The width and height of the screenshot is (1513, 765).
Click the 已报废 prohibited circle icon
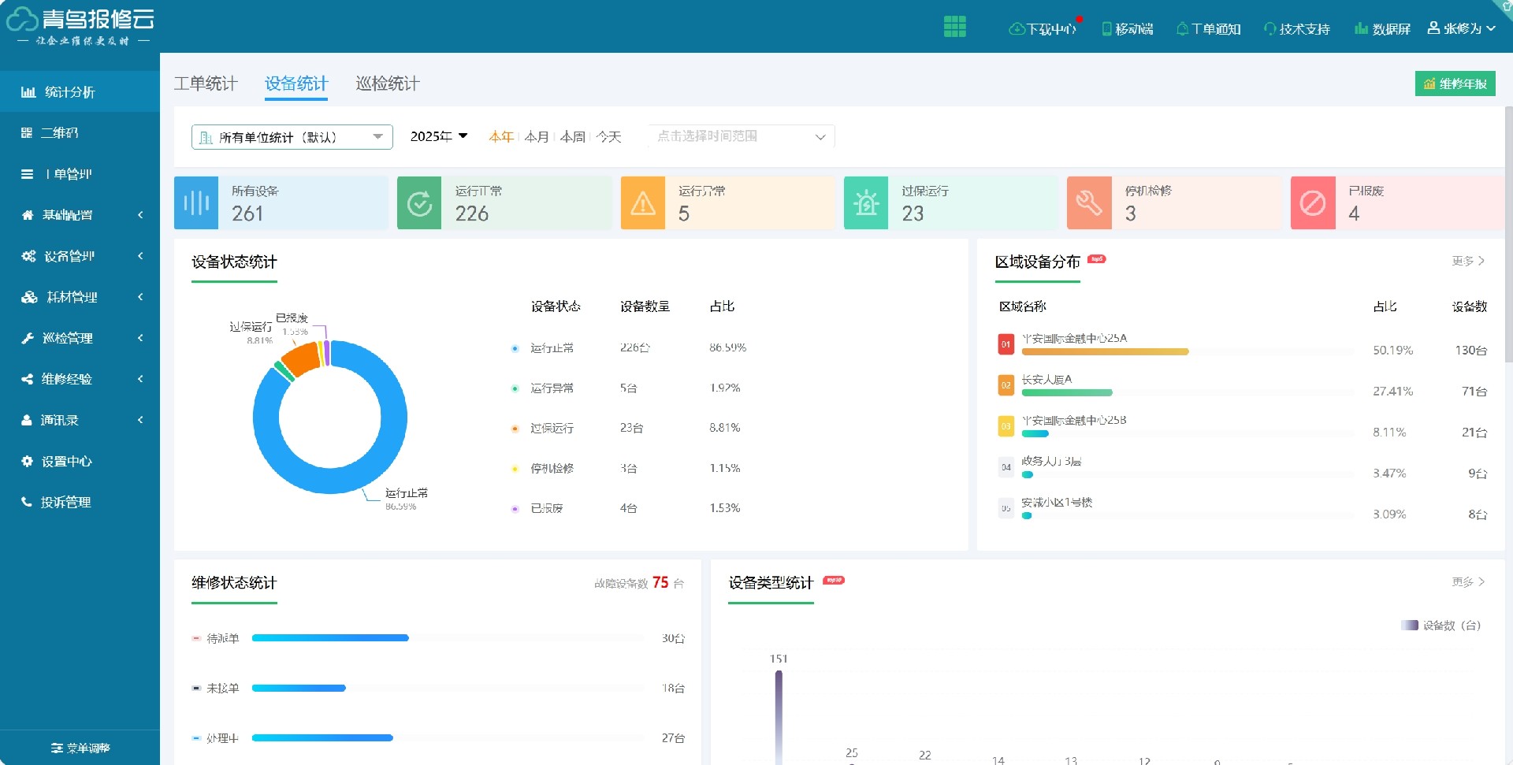point(1313,203)
